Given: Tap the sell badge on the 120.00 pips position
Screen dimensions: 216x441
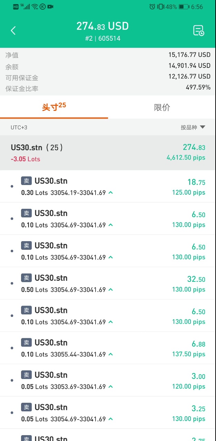Looking at the screenshot, I should tap(27, 375).
